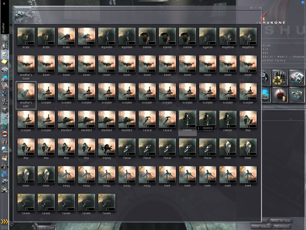Open the station Market service icon
Viewport: 306px width, 230px height.
tap(297, 78)
